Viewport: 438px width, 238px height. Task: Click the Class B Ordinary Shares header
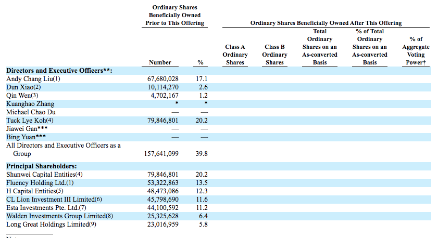tap(274, 55)
